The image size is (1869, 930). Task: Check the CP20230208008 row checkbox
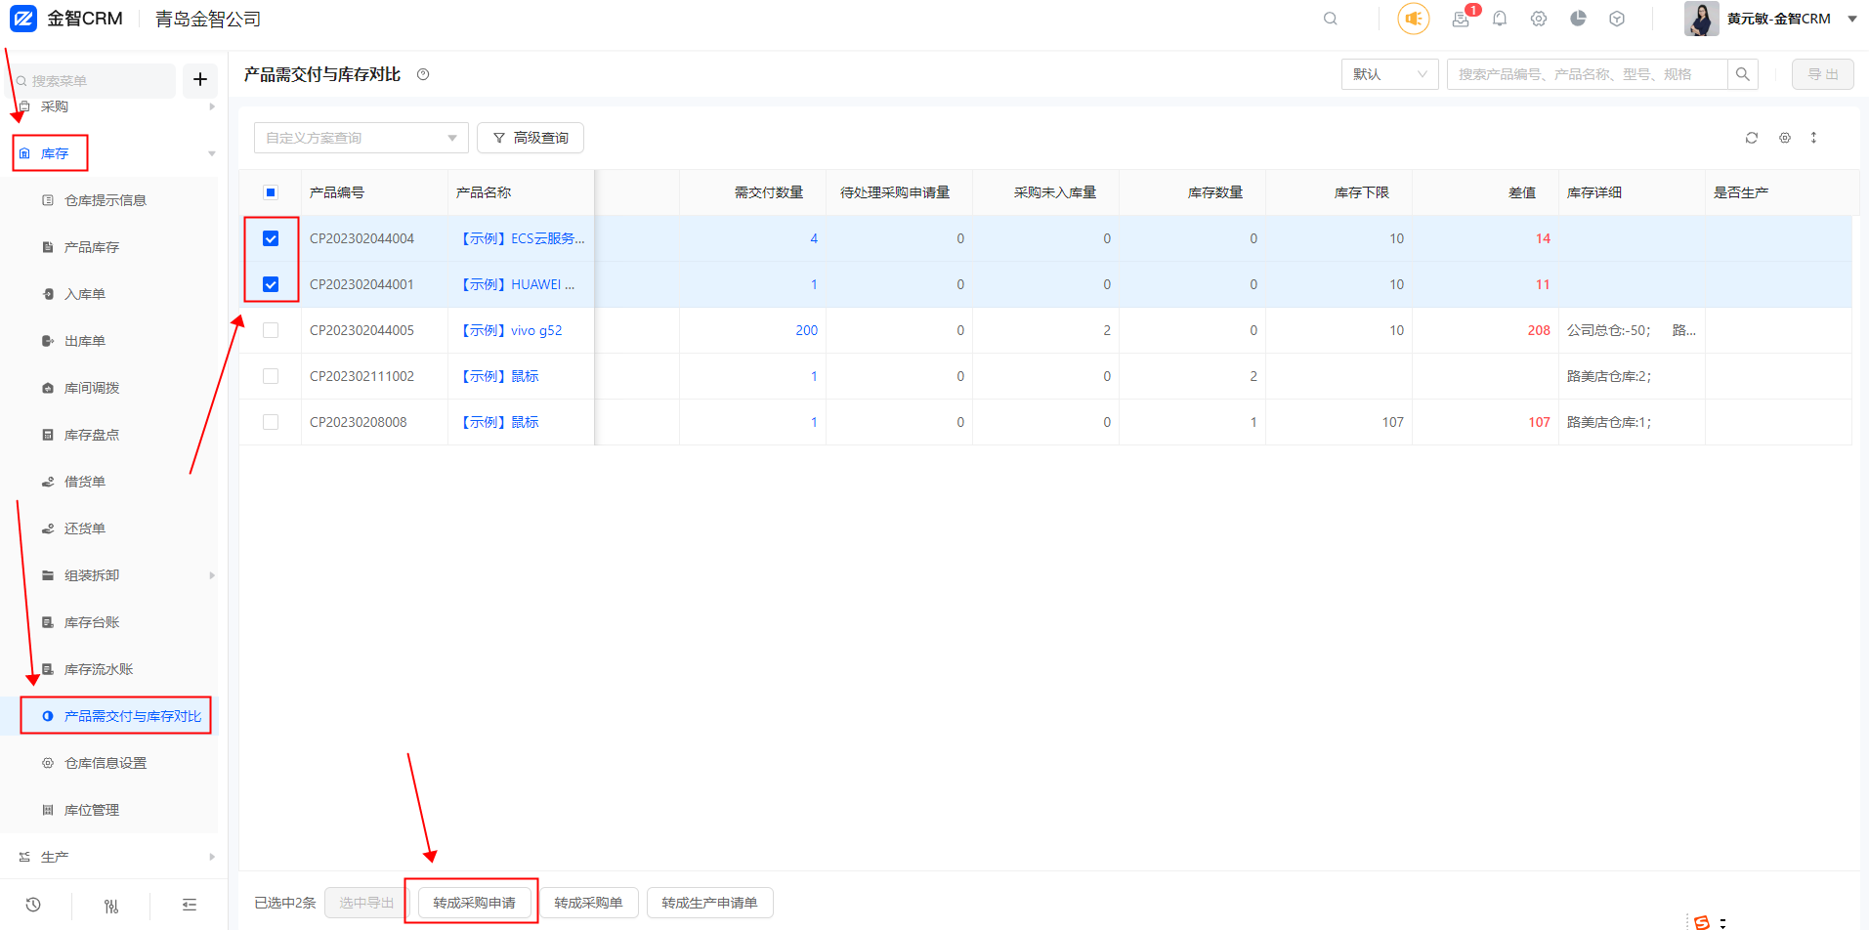(271, 422)
